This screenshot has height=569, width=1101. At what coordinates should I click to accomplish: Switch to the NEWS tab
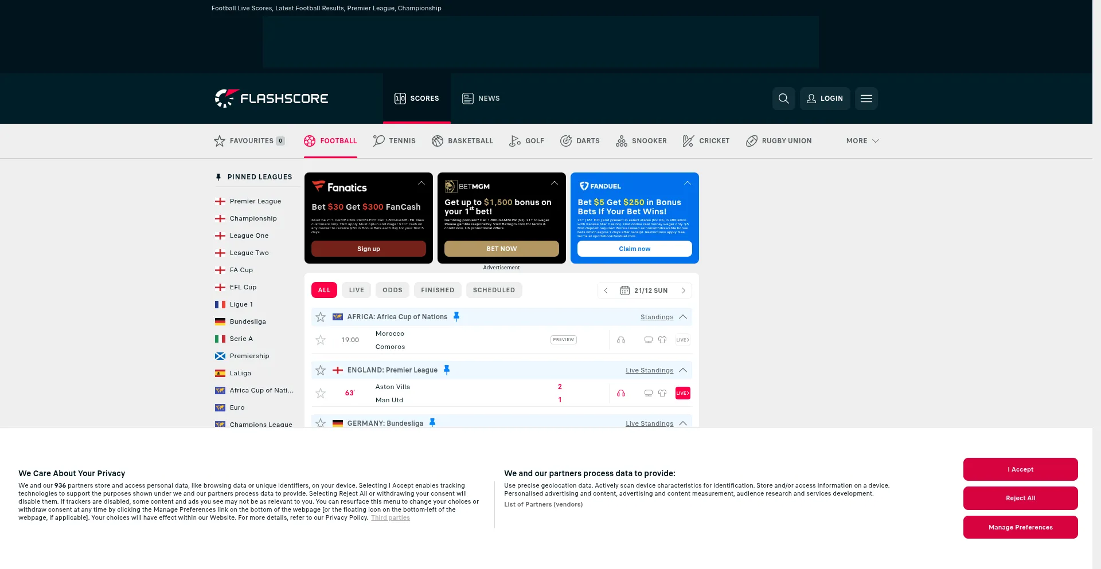(481, 99)
